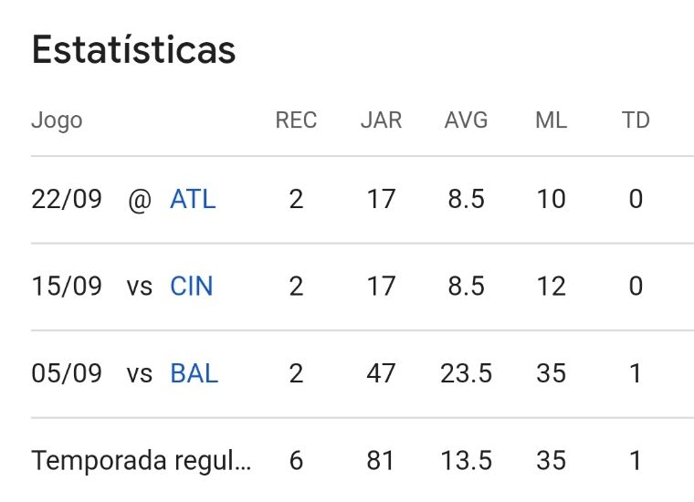Screen dimensions: 694x502
Task: Open the ATL team link
Action: pos(193,199)
